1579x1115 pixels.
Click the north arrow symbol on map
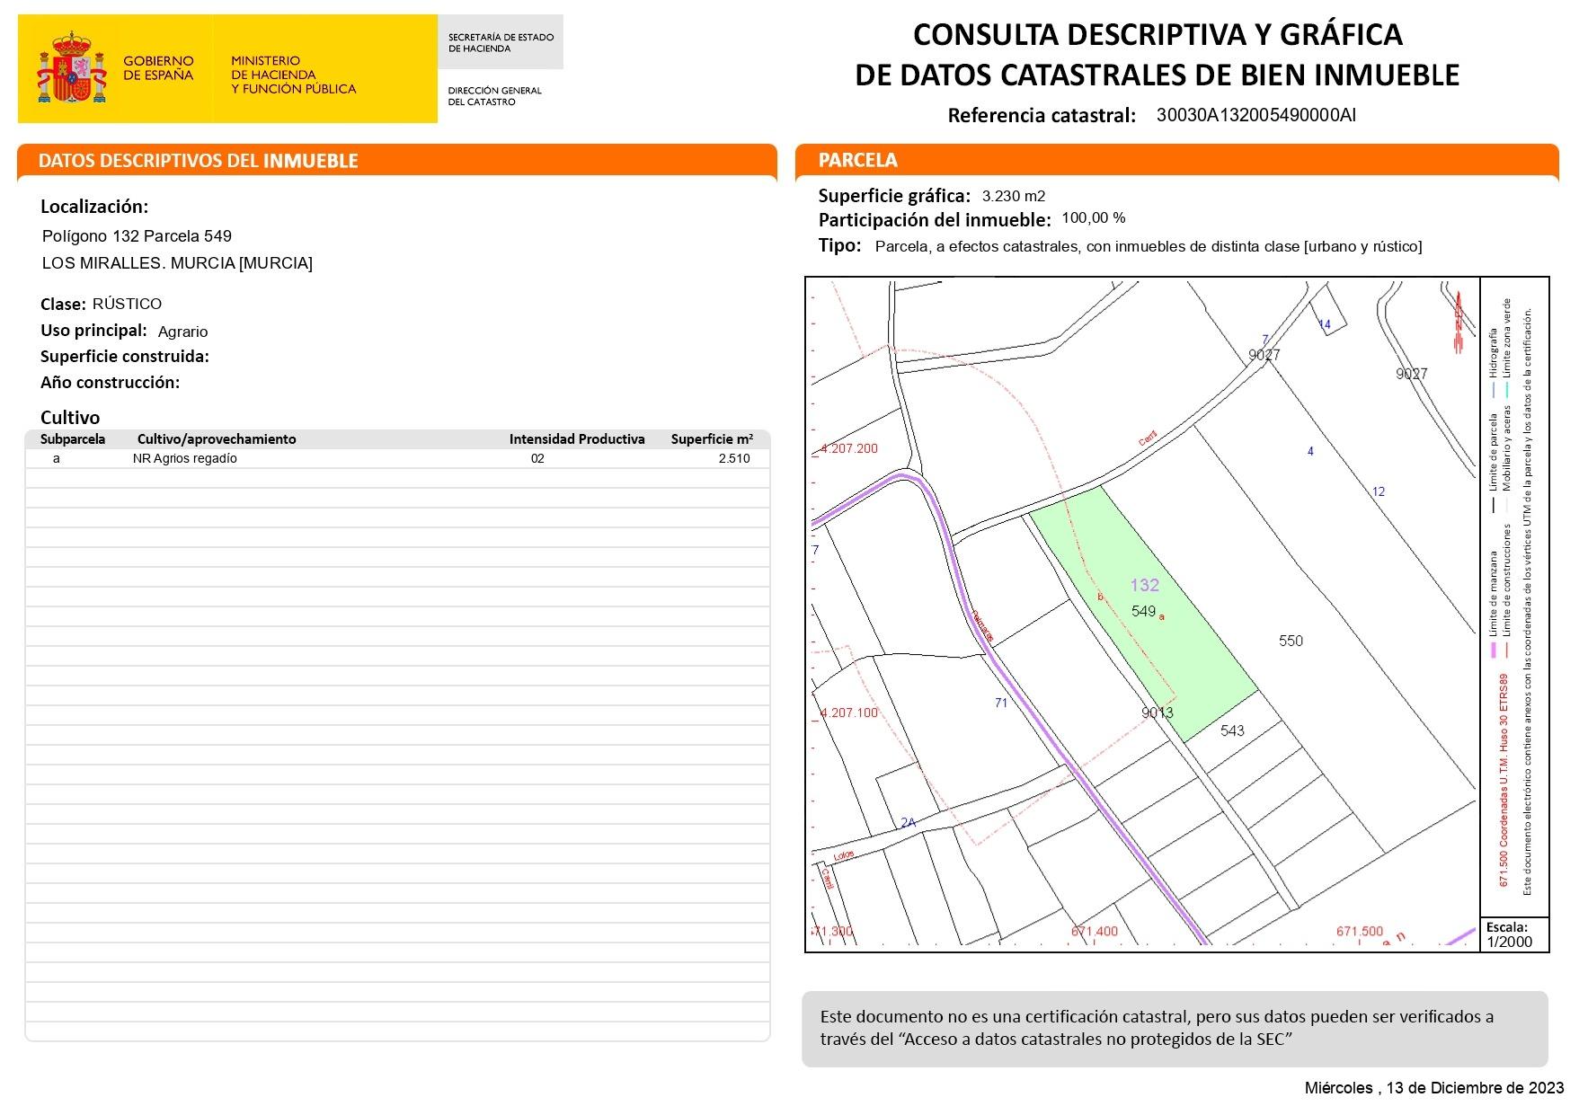(1458, 321)
